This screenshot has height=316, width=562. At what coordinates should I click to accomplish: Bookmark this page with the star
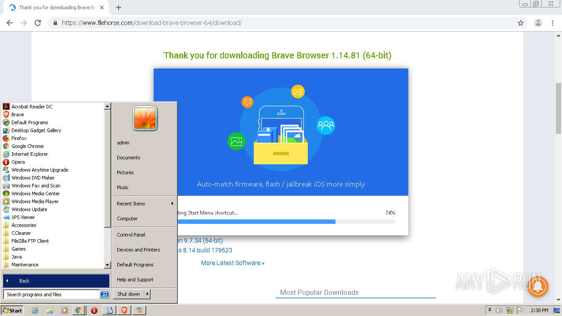point(521,23)
